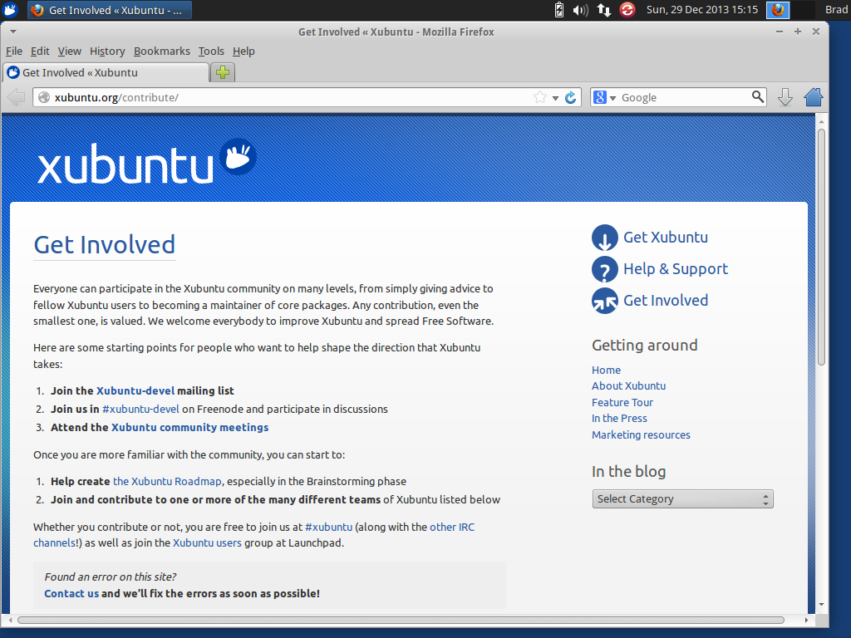Open the About Xubuntu link

tap(628, 385)
